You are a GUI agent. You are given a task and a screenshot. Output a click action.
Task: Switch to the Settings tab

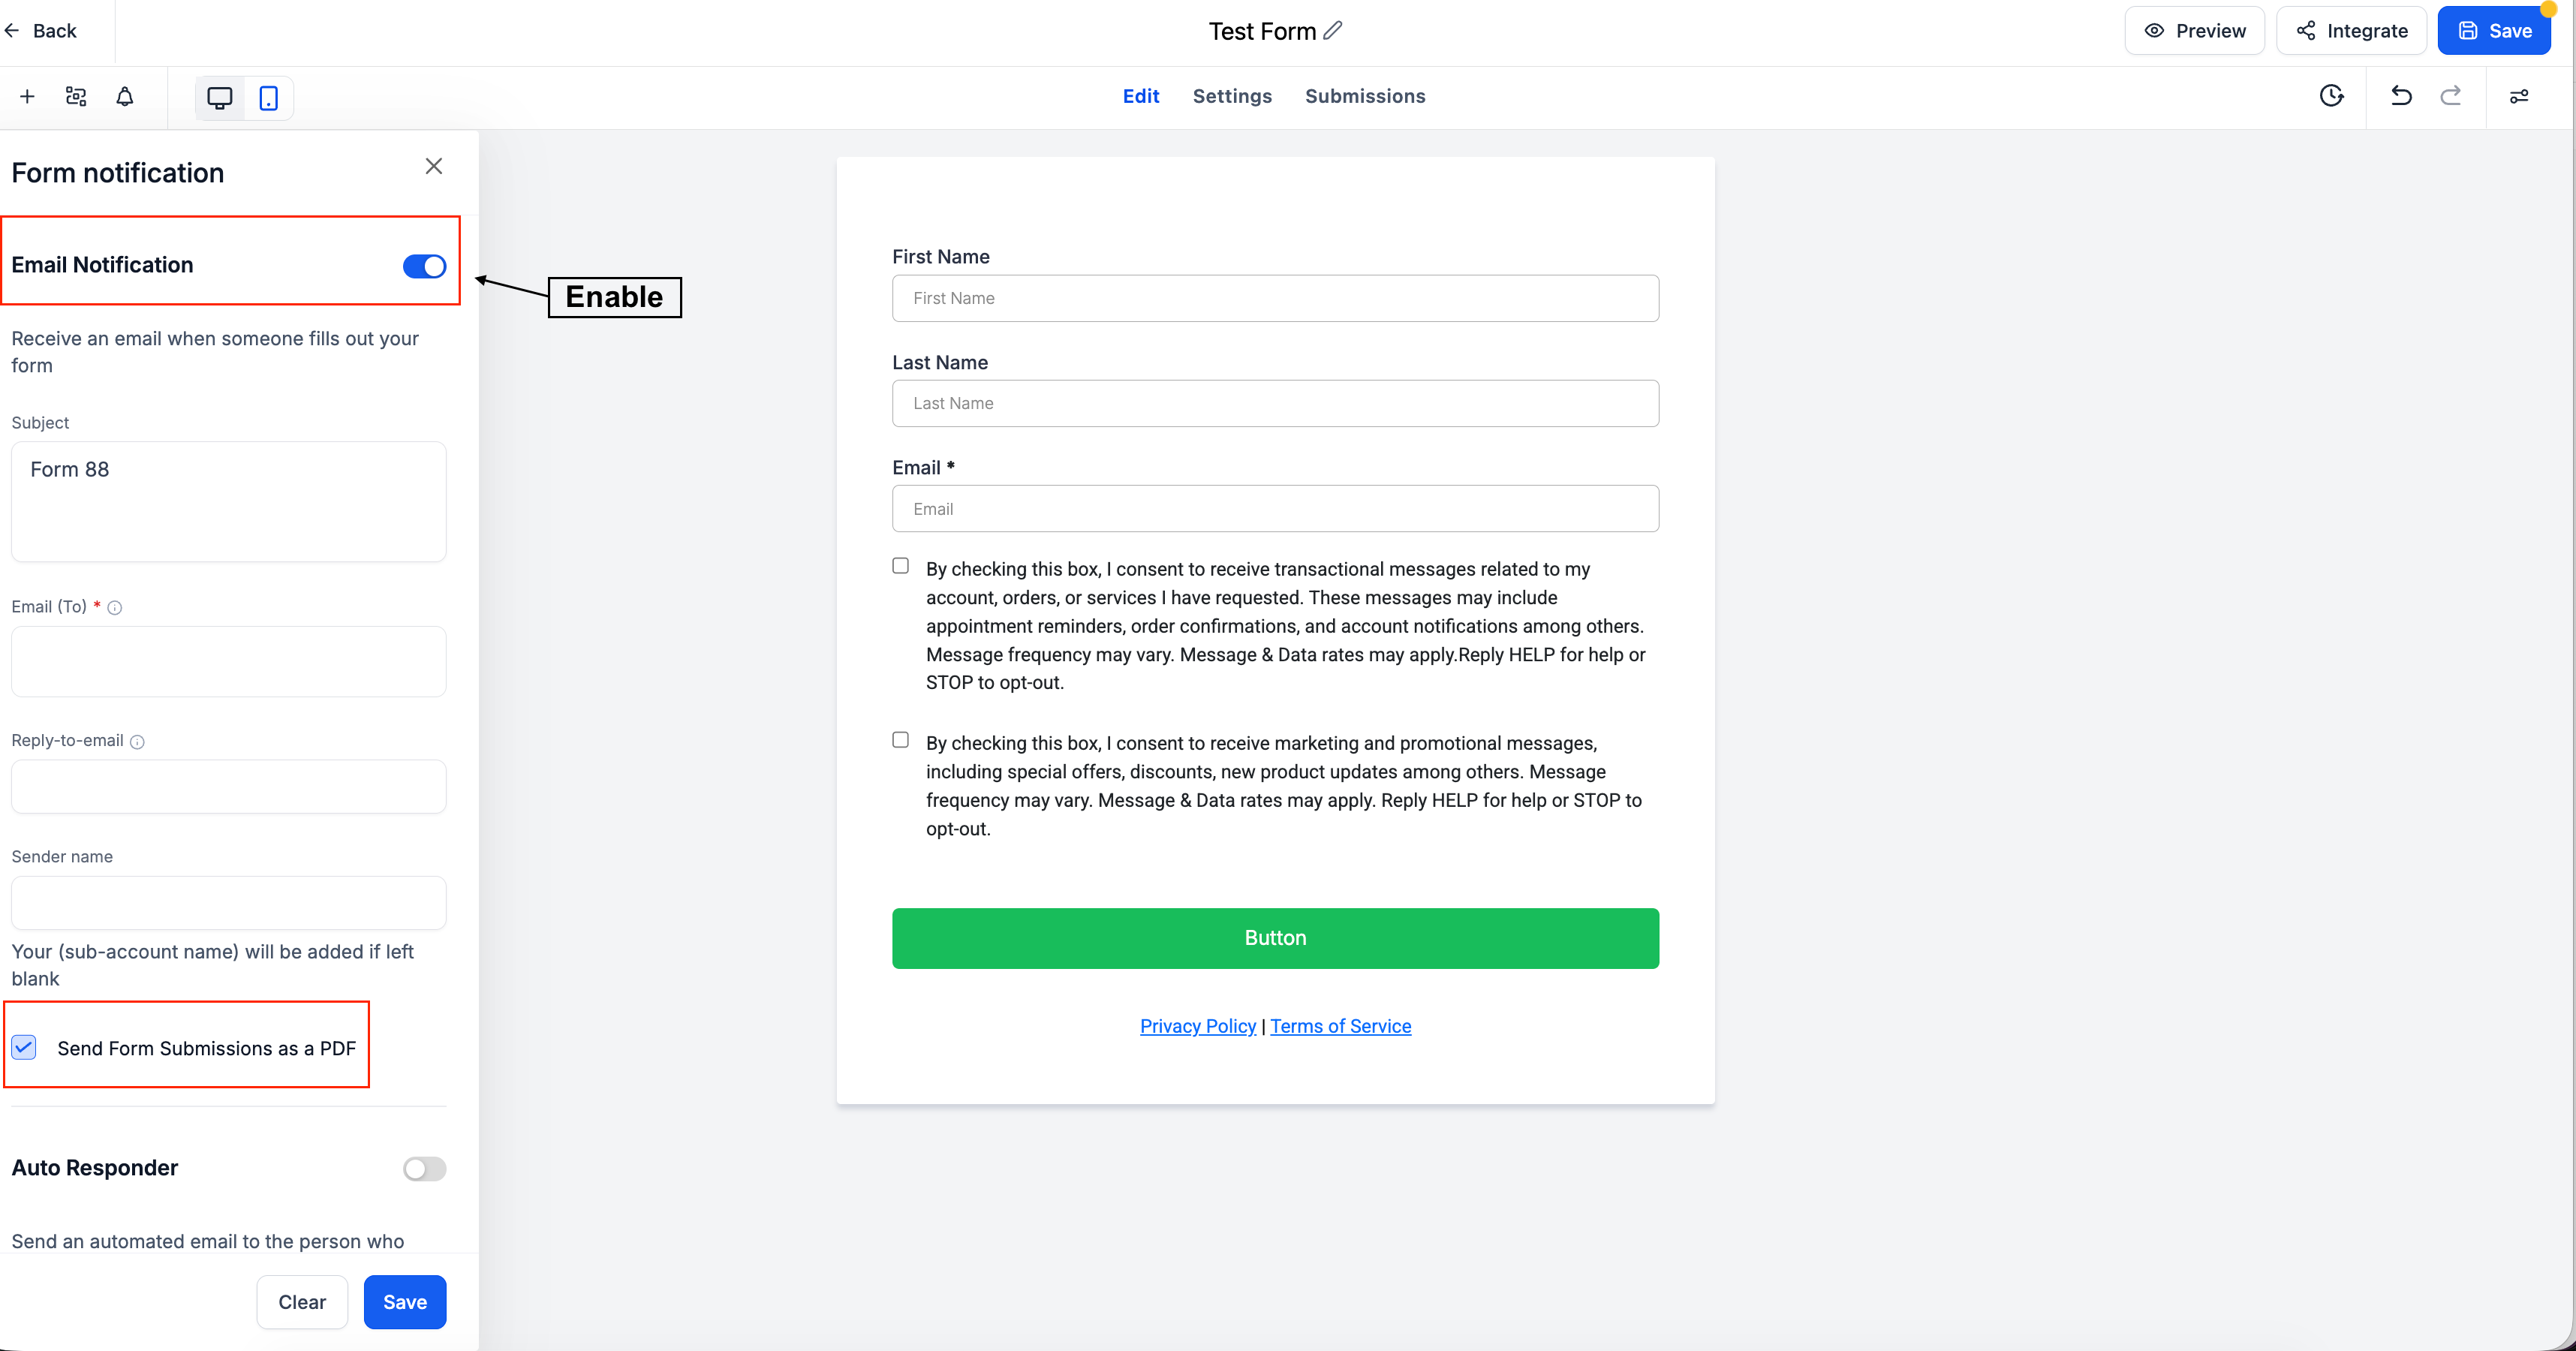point(1232,96)
